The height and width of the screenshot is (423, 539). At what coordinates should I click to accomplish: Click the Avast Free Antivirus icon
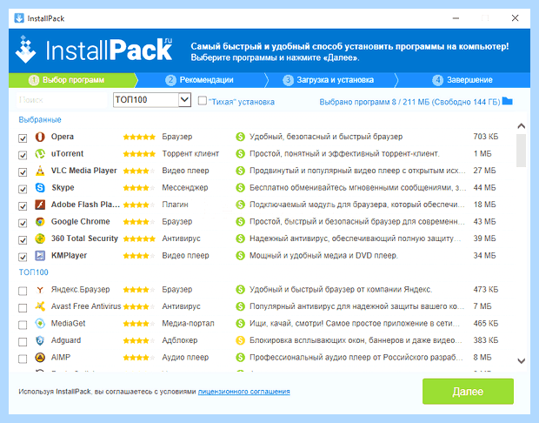coord(40,306)
